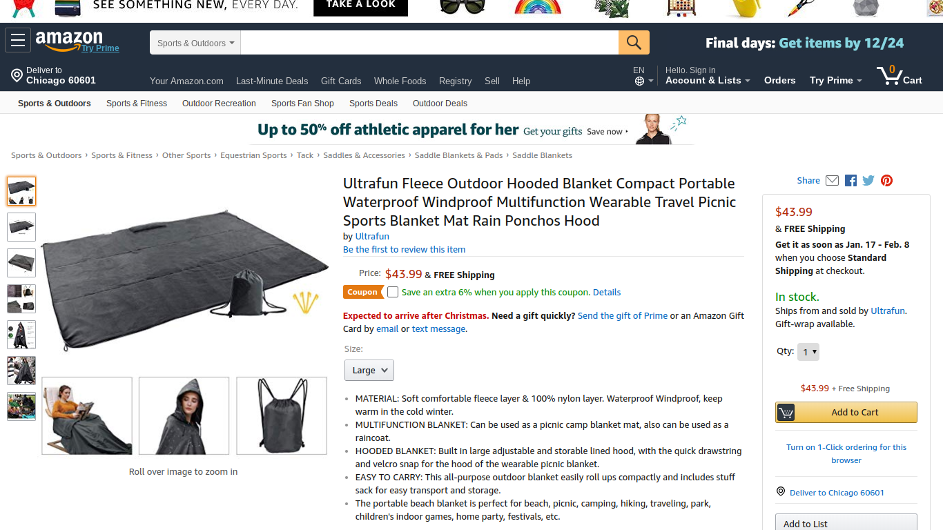This screenshot has width=943, height=530.
Task: Click the globe language icon
Action: (640, 81)
